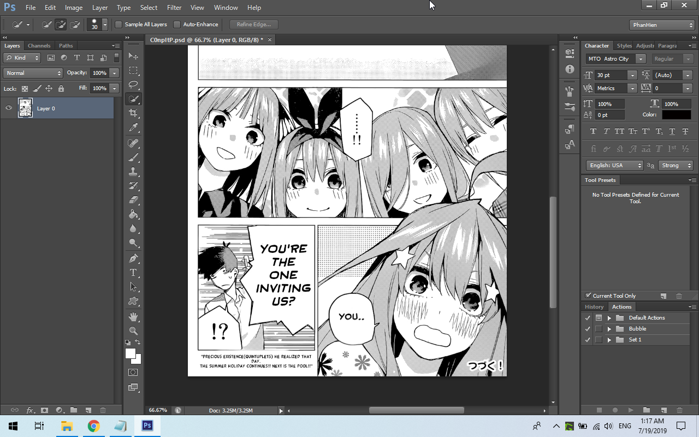Click the Refine Edge button

pos(254,25)
